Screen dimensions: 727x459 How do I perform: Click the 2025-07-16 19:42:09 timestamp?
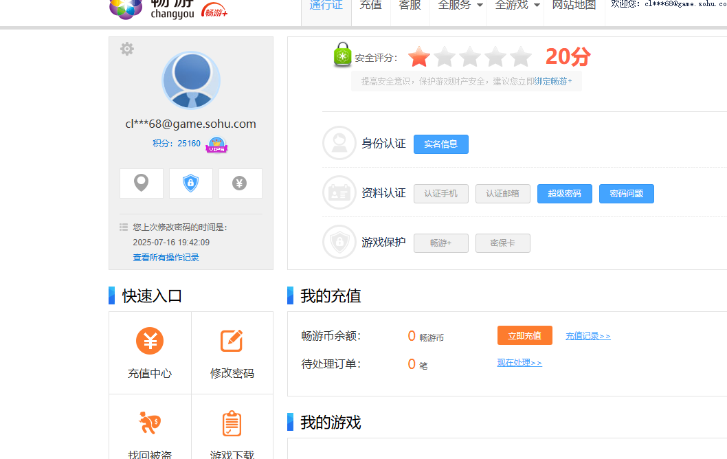pyautogui.click(x=171, y=243)
